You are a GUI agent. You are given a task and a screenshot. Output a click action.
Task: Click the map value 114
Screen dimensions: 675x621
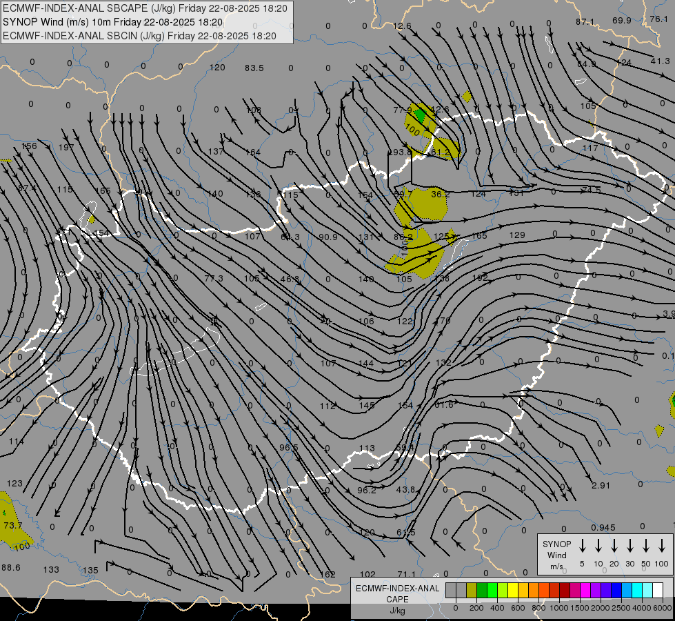[x=17, y=442]
